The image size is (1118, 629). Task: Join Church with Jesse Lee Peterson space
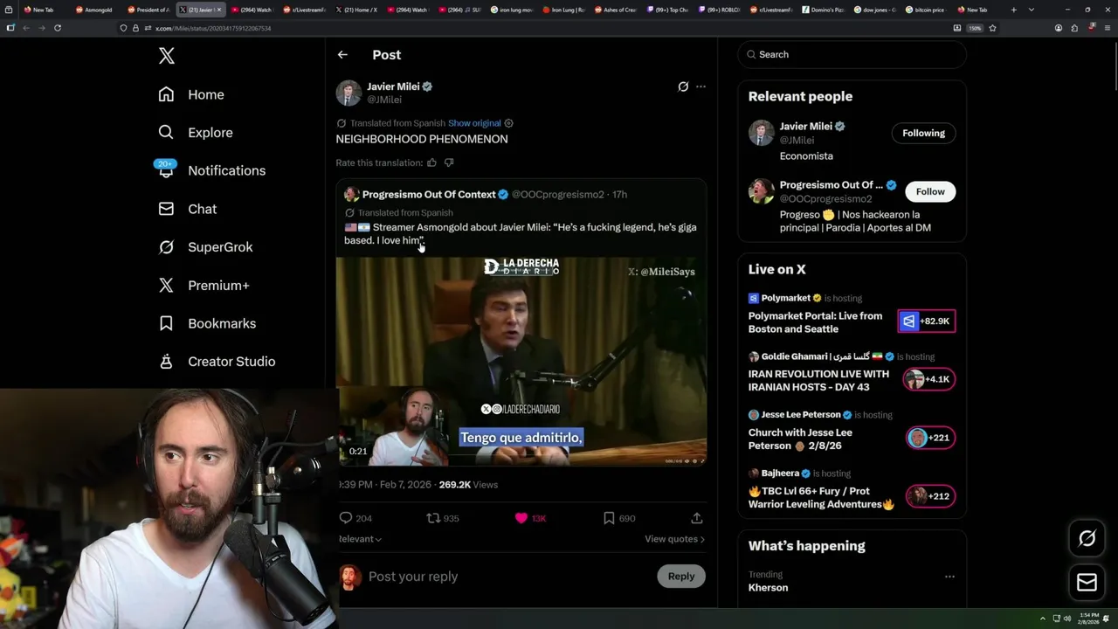tap(800, 439)
